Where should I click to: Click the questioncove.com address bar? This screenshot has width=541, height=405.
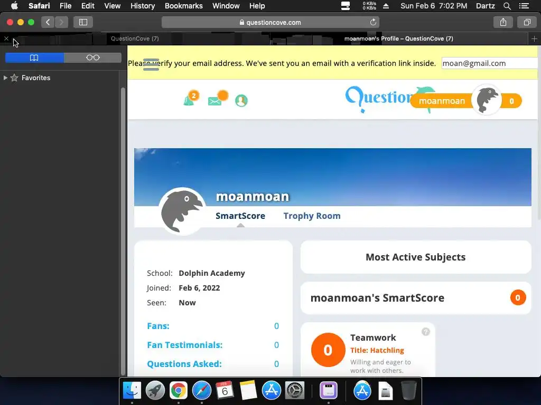(270, 22)
